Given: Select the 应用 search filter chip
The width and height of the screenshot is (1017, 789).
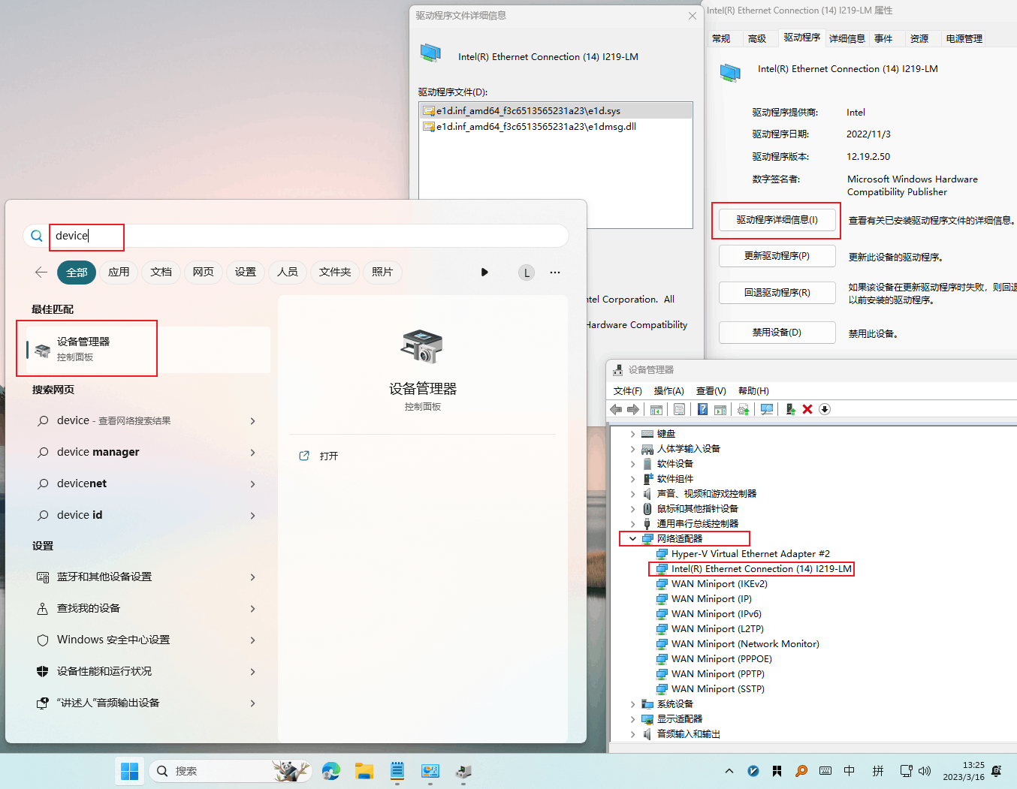Looking at the screenshot, I should coord(119,272).
